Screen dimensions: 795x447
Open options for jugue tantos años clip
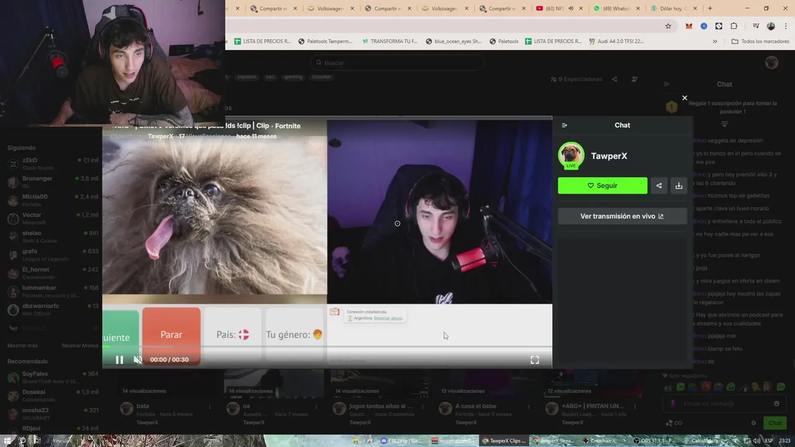tap(423, 407)
